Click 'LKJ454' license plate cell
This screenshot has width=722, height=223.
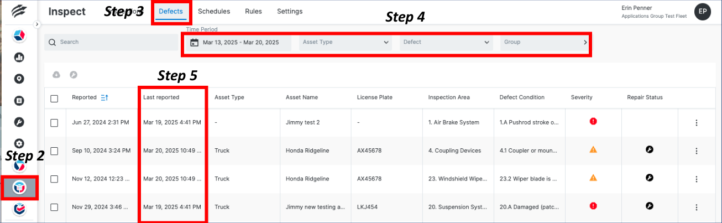coord(367,207)
